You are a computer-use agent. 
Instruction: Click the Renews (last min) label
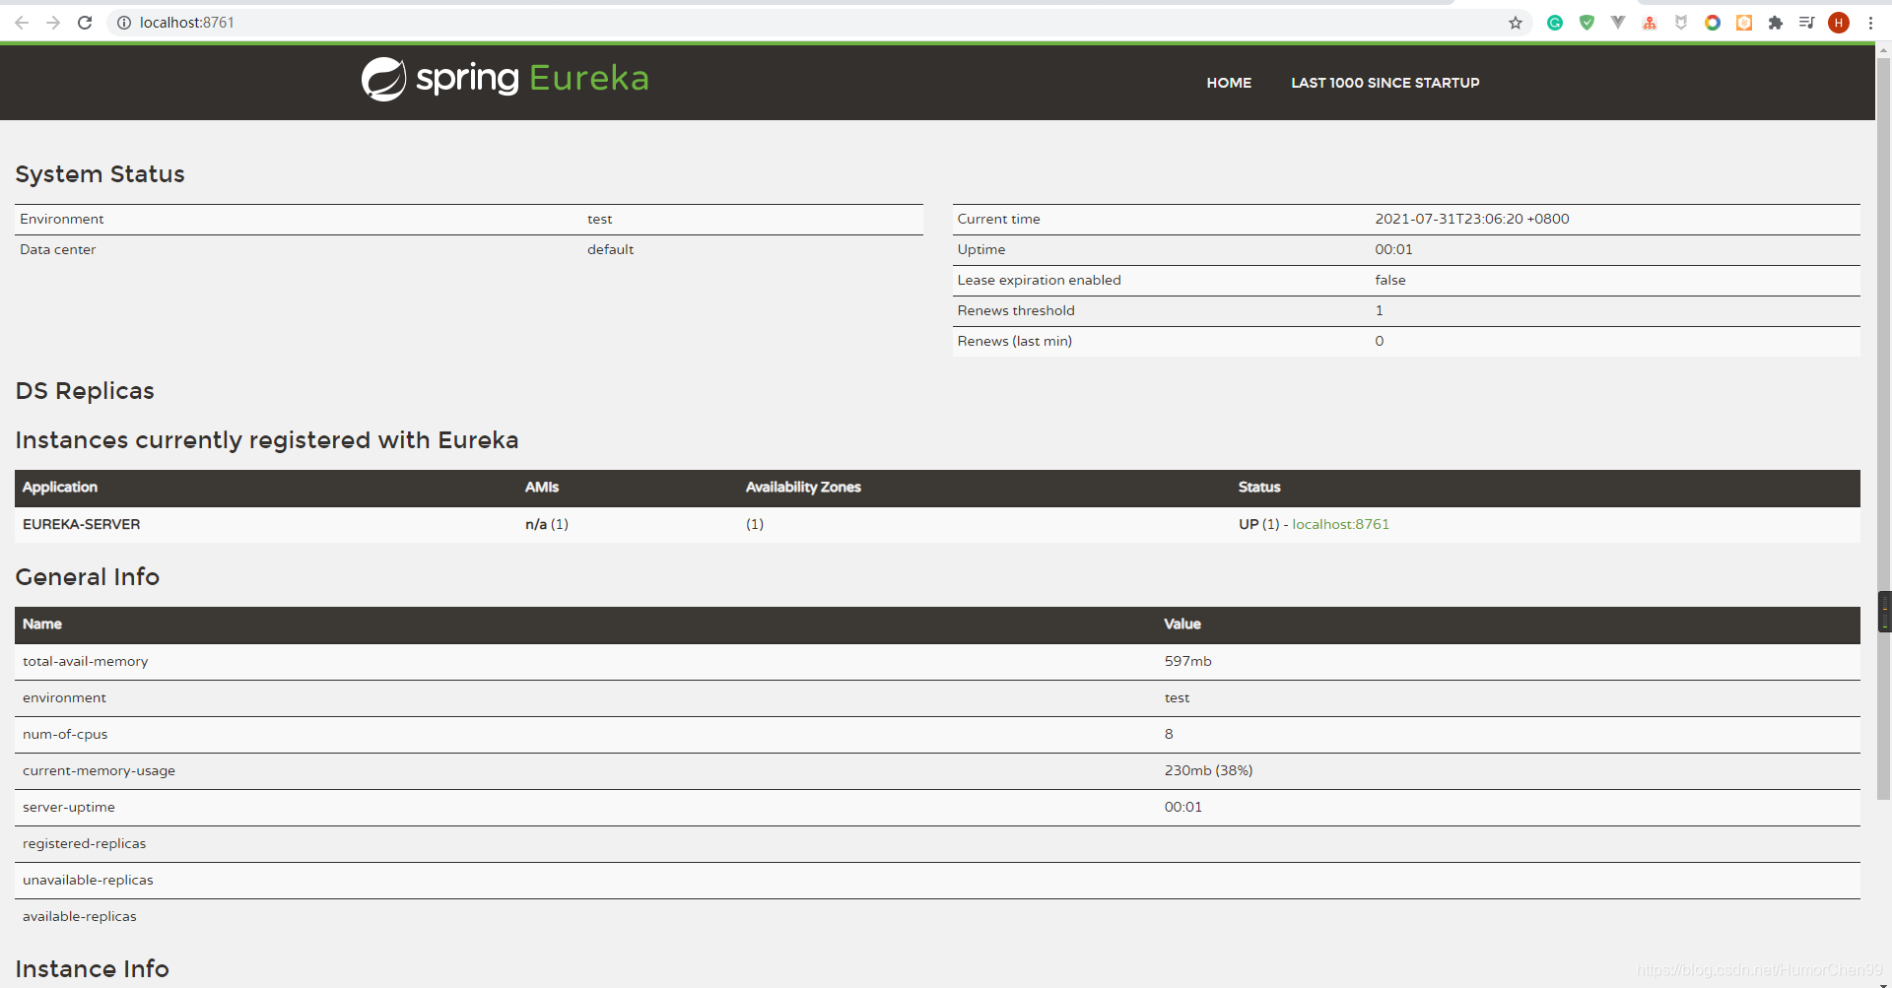click(x=1014, y=341)
